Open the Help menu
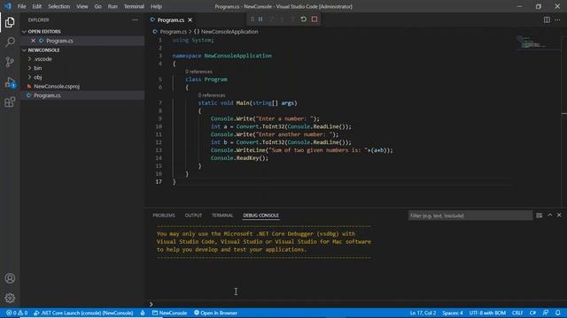Image resolution: width=567 pixels, height=318 pixels. (x=156, y=6)
